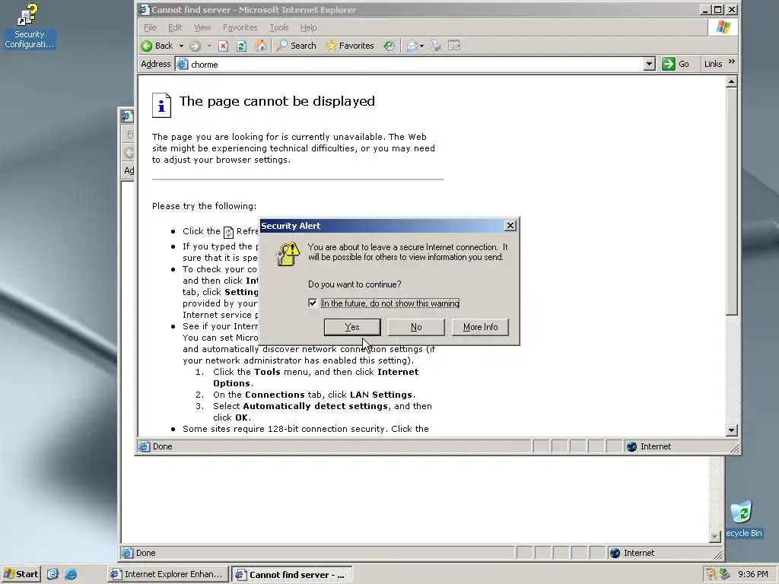The height and width of the screenshot is (584, 779).
Task: Select the Recycle Bin desktop icon
Action: coord(742,519)
